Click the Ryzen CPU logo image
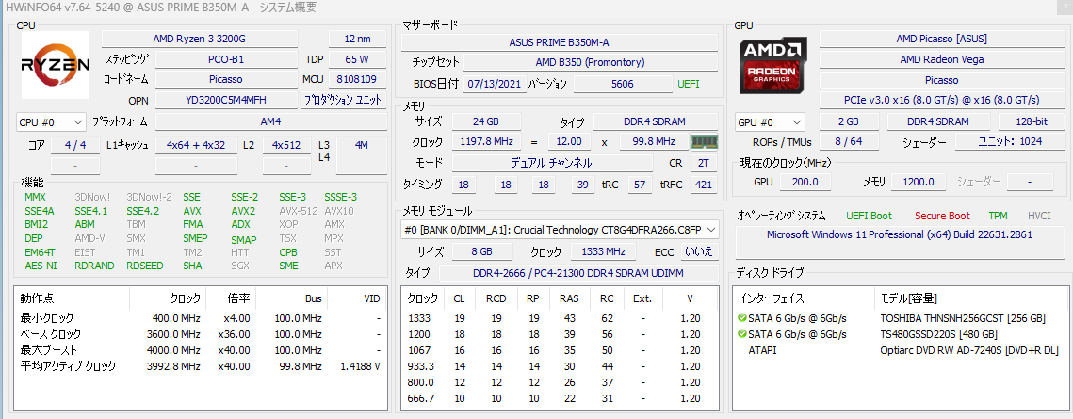Screen dimensions: 1073x419 click(x=55, y=65)
